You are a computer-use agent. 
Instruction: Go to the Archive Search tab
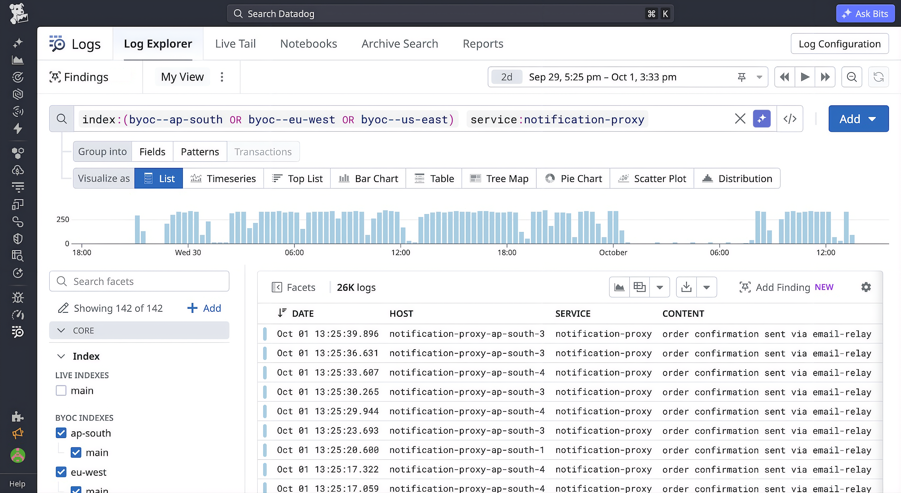(400, 44)
